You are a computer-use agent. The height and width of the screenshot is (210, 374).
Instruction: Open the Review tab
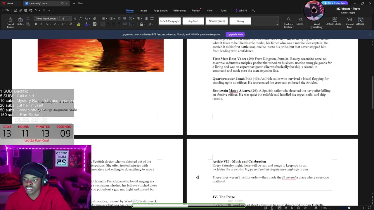(195, 10)
